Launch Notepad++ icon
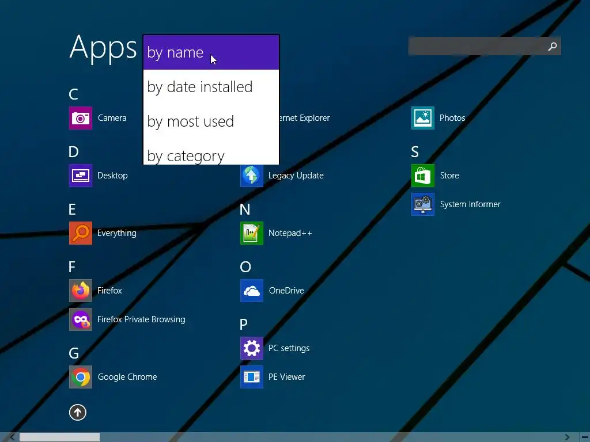Image resolution: width=590 pixels, height=442 pixels. (252, 233)
